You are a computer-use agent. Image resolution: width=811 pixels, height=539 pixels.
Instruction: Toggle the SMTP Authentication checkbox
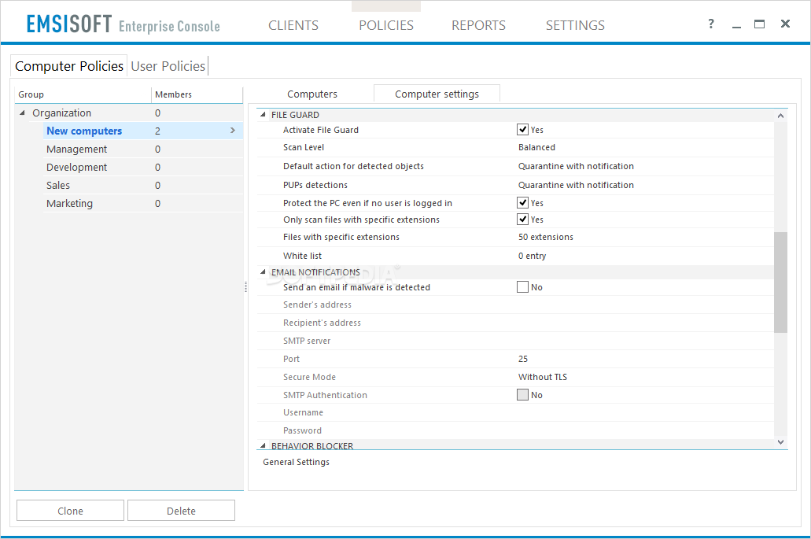pos(522,395)
